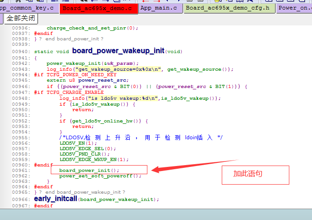The width and height of the screenshot is (312, 220).
Task: Click power_wakeup_init(&wk_param) line
Action: click(93, 64)
